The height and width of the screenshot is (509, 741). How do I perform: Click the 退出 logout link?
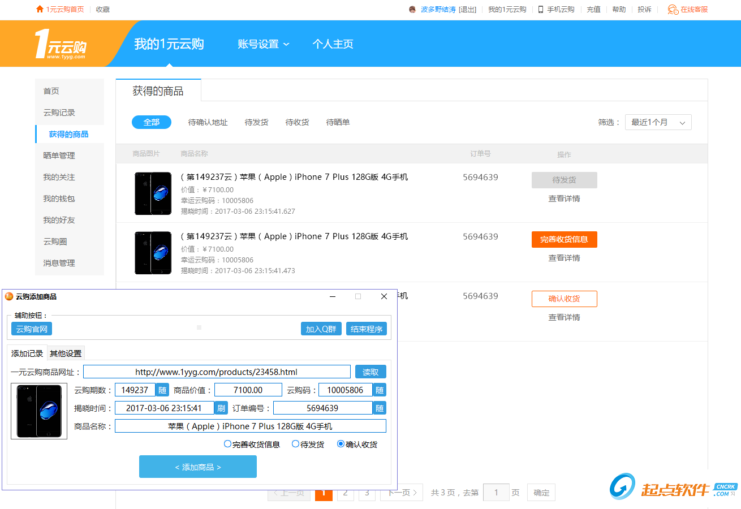tap(467, 10)
